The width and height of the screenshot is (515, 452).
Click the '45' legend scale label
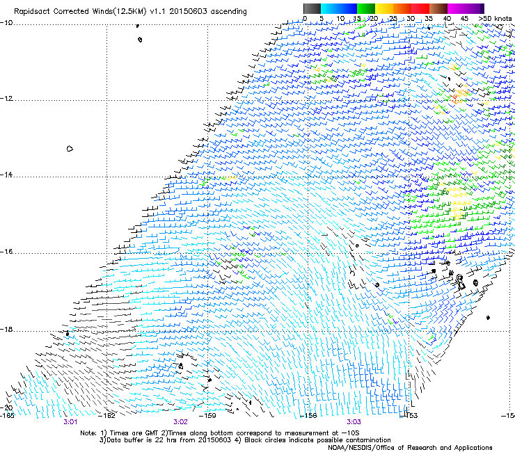464,19
